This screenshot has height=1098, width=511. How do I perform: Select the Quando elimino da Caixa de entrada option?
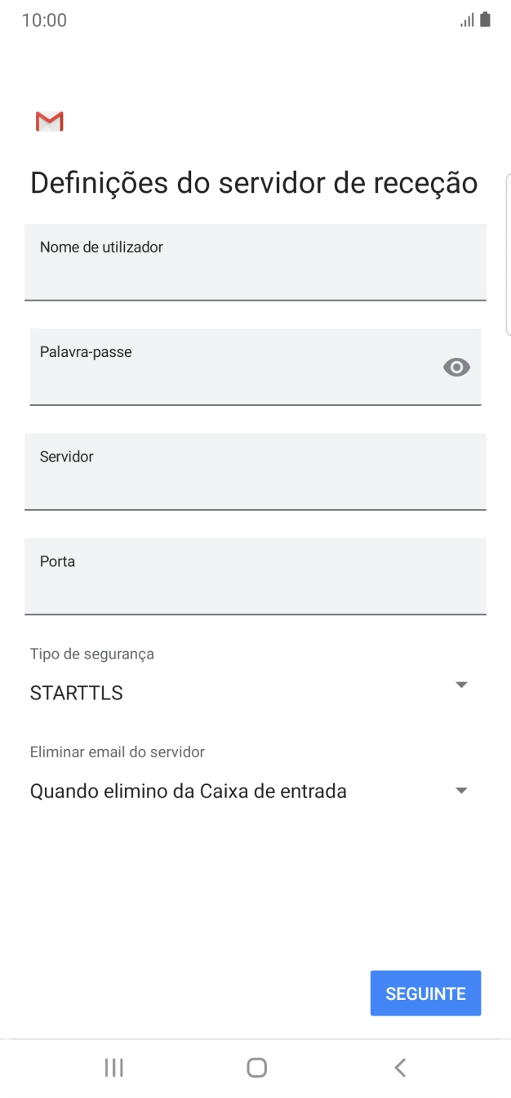(187, 789)
